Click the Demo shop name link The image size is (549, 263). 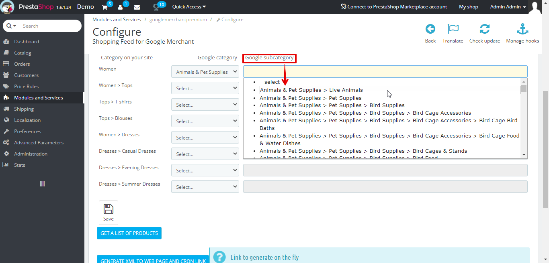click(x=86, y=7)
